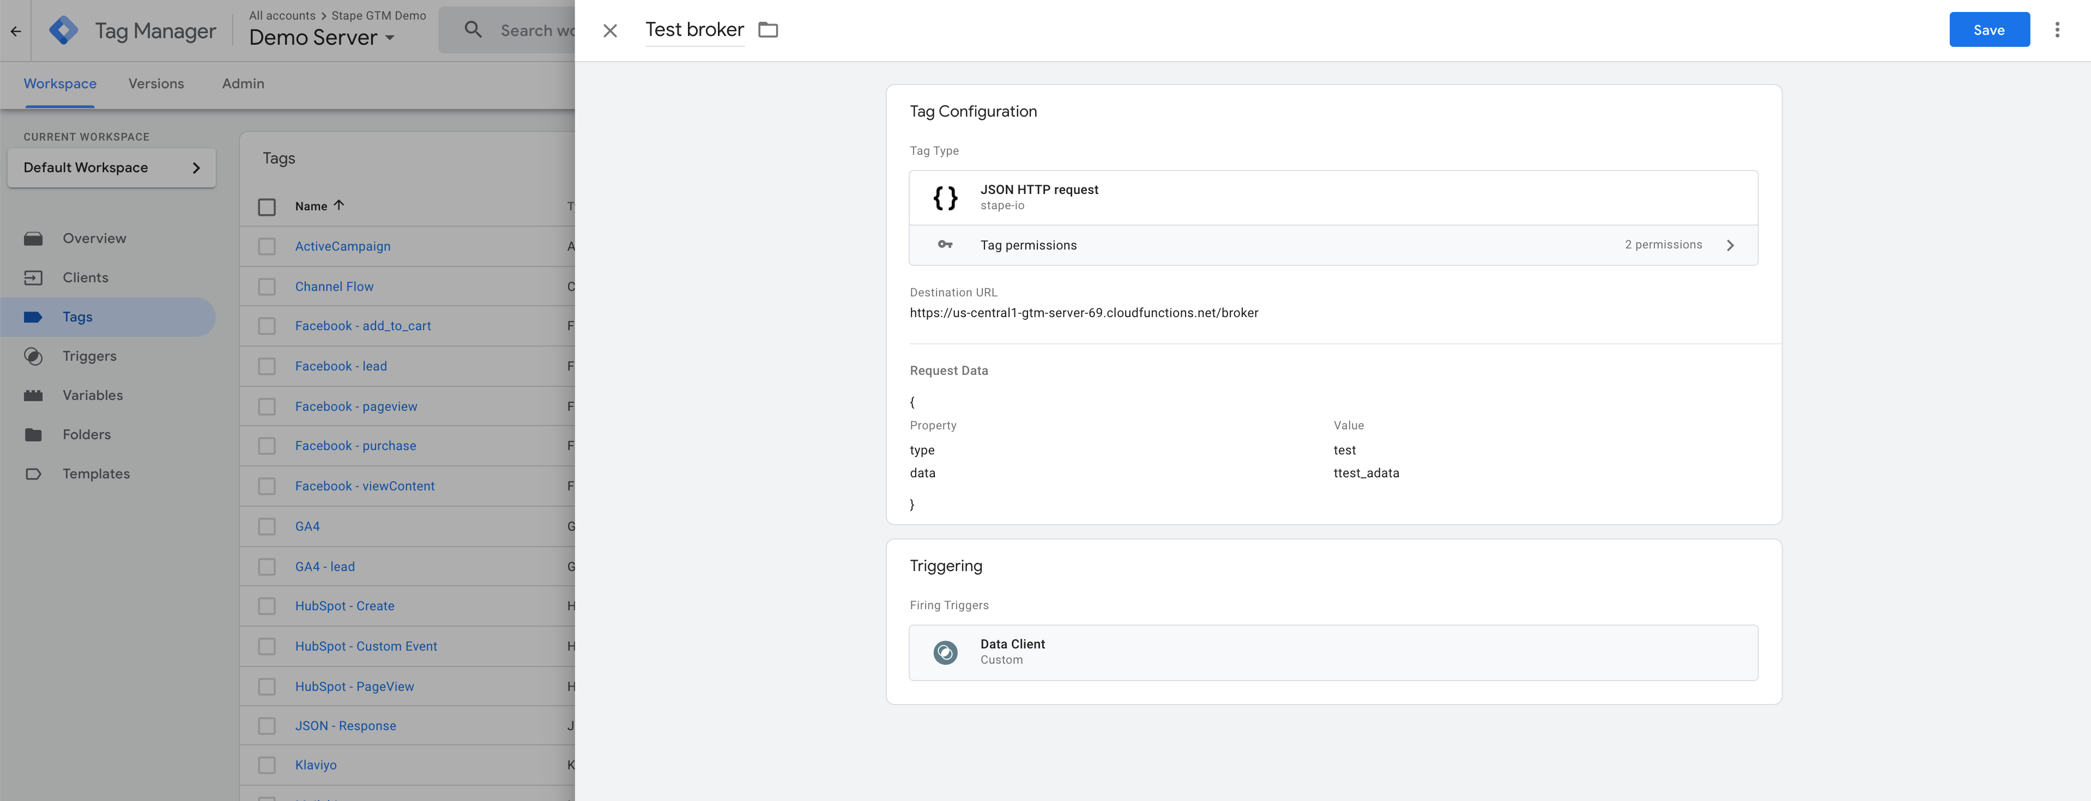This screenshot has height=801, width=2091.
Task: Click the three-dot overflow menu icon
Action: [2058, 29]
